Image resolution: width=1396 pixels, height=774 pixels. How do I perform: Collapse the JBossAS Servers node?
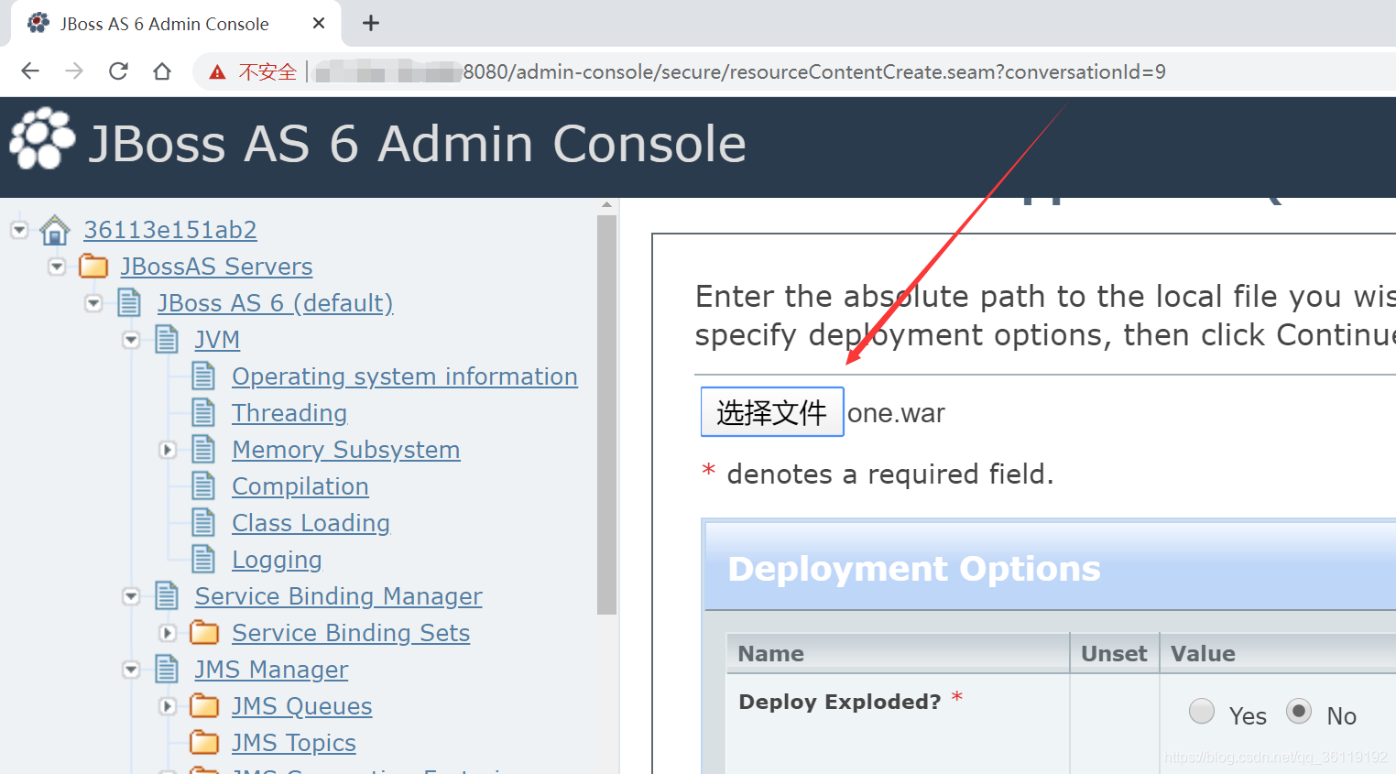tap(57, 267)
